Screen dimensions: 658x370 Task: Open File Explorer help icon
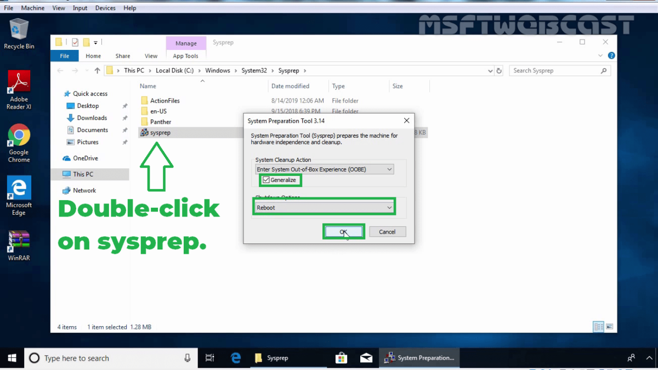pos(611,55)
